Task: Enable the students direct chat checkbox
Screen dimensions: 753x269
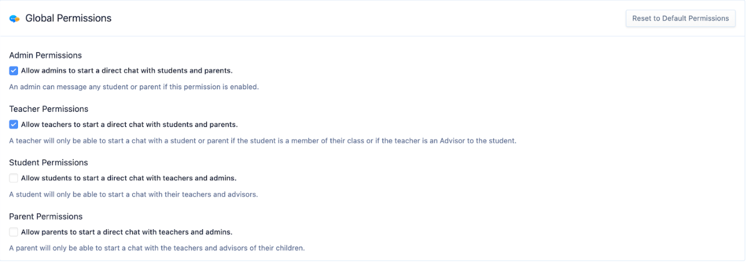Action: pos(14,178)
